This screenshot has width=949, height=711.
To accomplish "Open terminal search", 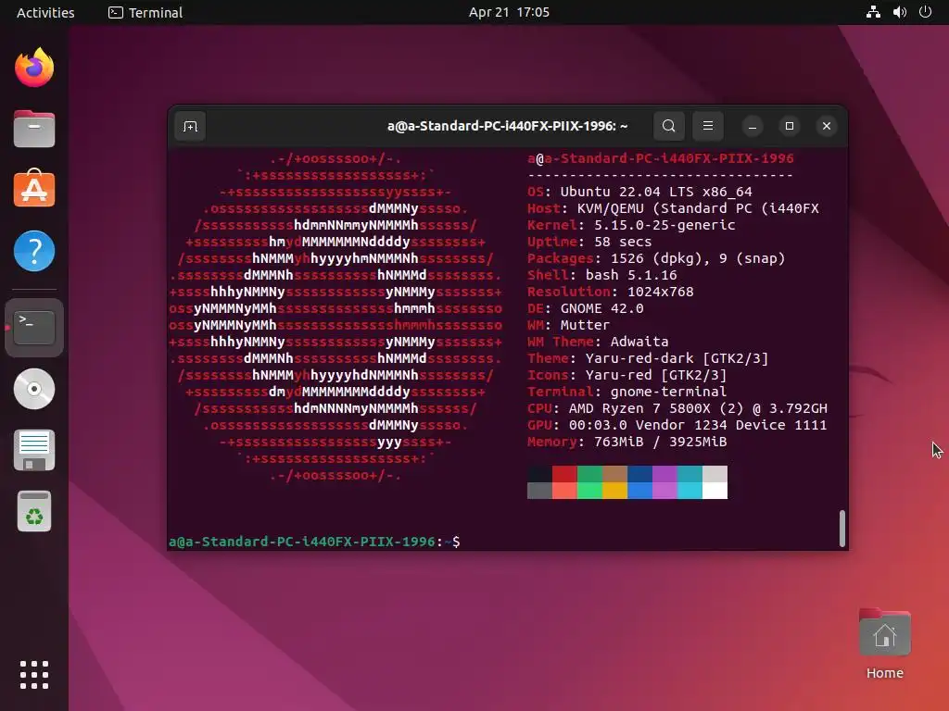I will point(669,126).
